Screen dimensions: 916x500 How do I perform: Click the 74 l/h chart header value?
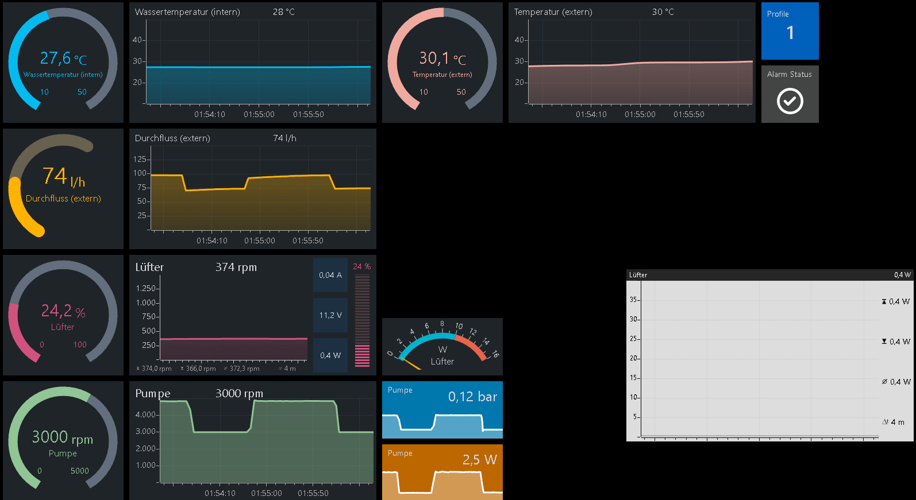coord(284,138)
